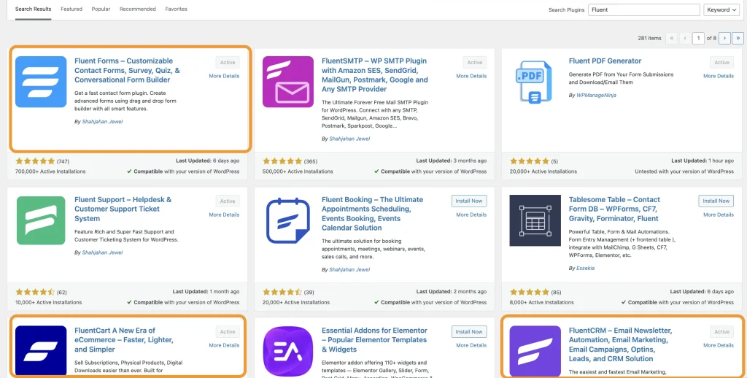Open the Keyword search type dropdown

(721, 10)
